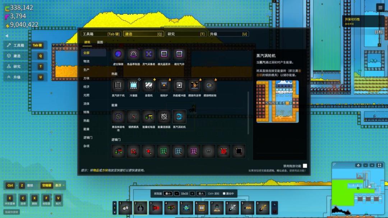The height and width of the screenshot is (218, 388).
Task: Select the 灵气采集者 building icon
Action: coord(149,54)
